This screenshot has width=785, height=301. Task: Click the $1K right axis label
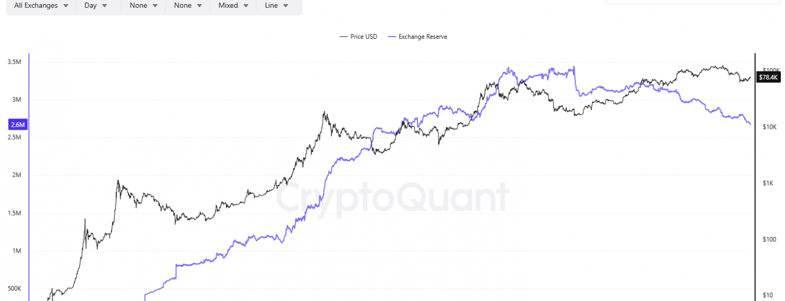click(768, 183)
